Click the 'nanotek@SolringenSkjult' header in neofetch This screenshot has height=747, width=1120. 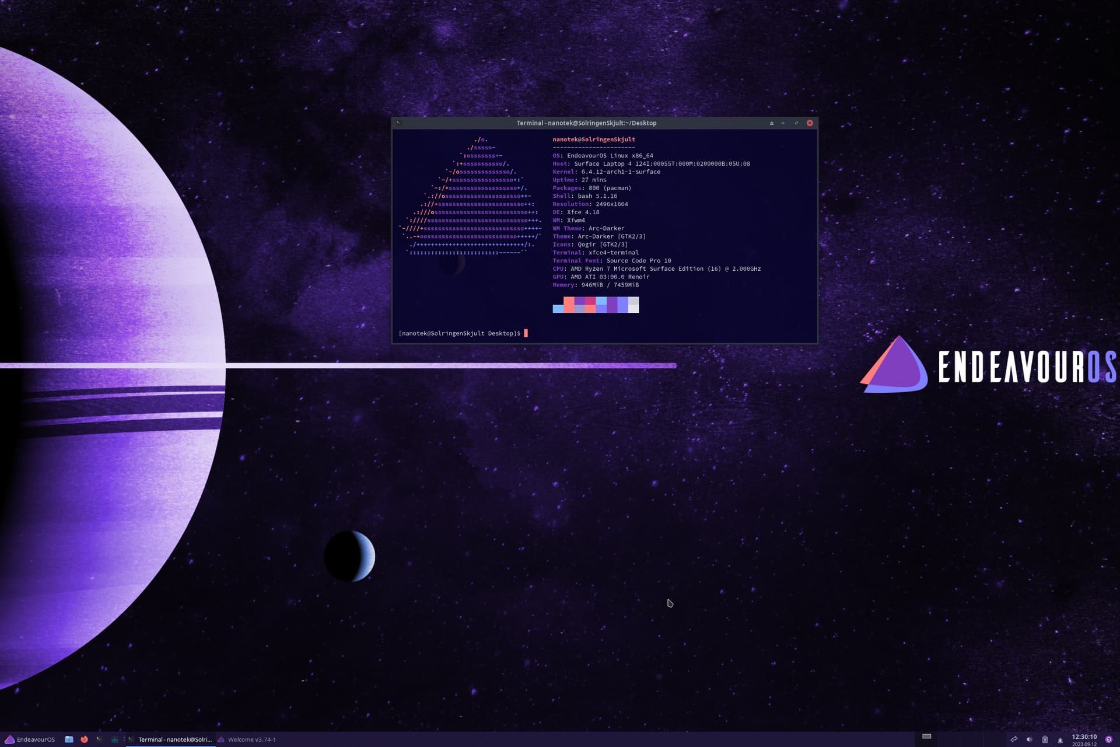point(594,139)
